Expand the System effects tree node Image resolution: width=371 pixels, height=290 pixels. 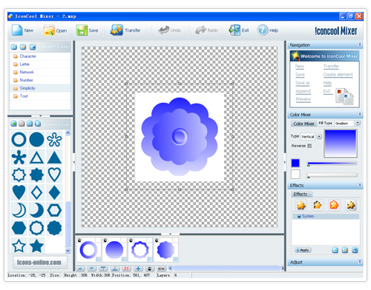pos(299,216)
